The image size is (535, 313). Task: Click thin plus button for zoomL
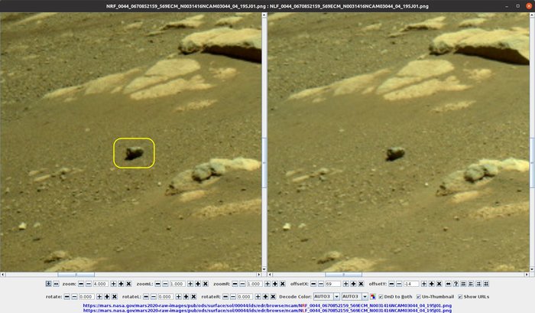click(190, 284)
